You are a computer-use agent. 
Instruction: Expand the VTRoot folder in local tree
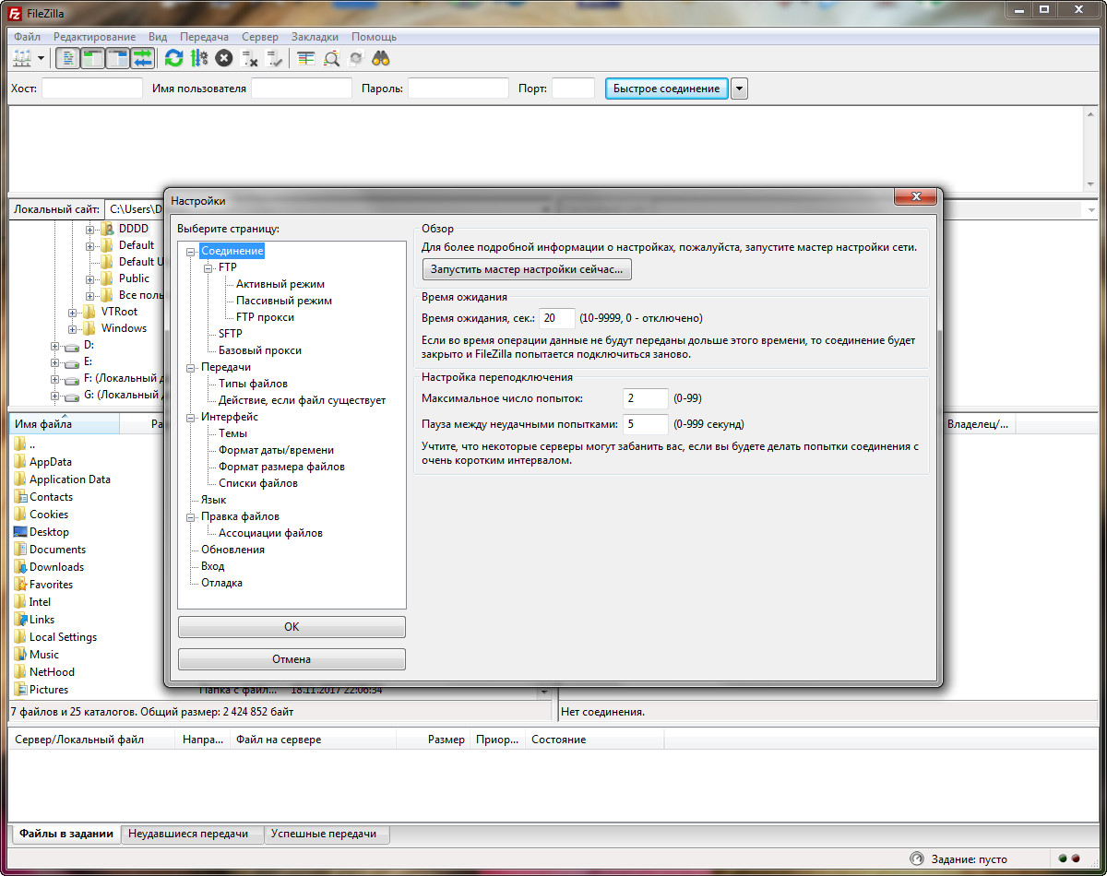pyautogui.click(x=73, y=312)
